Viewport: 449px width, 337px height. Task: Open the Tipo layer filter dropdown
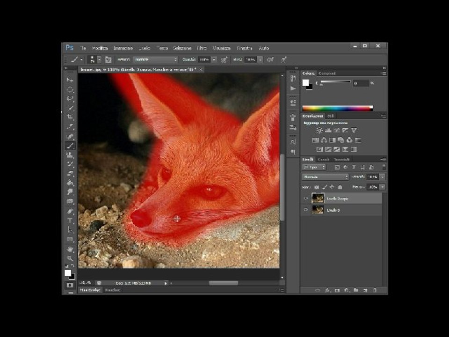coord(314,167)
